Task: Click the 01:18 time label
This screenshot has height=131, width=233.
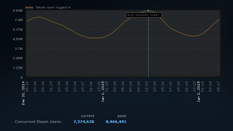Action: (202, 86)
